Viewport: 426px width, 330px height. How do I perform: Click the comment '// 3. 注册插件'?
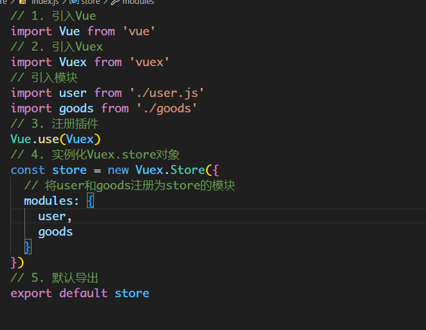click(x=55, y=123)
